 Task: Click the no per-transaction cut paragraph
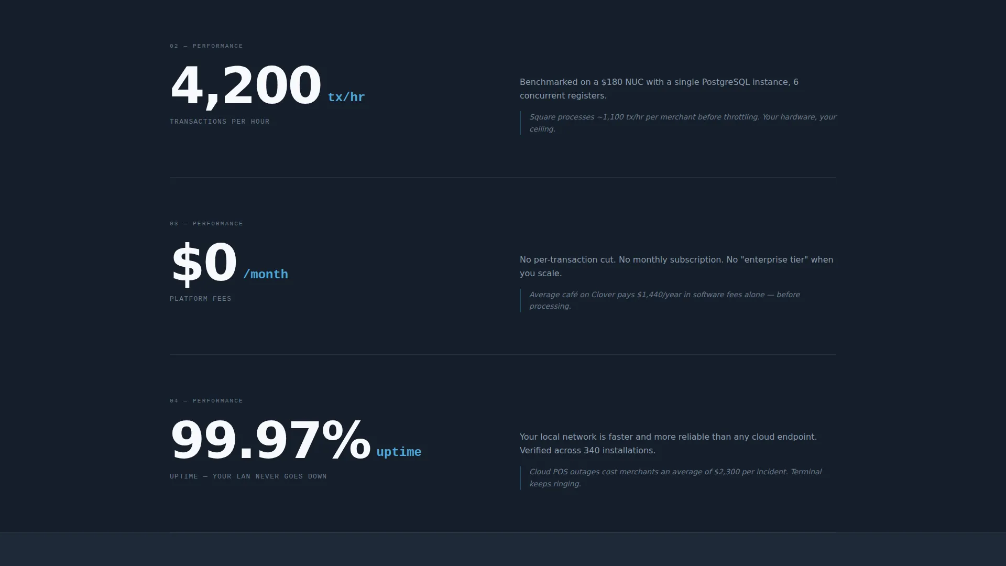676,266
